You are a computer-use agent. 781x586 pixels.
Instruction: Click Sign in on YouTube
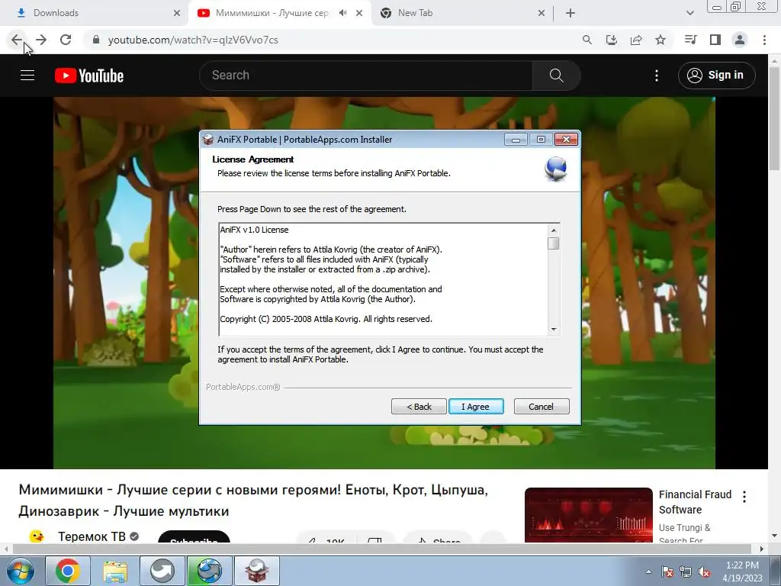point(716,76)
